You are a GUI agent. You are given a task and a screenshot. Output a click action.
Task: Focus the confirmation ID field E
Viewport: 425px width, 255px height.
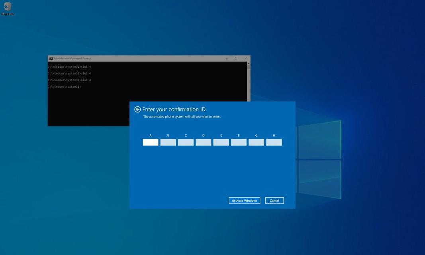click(x=221, y=142)
